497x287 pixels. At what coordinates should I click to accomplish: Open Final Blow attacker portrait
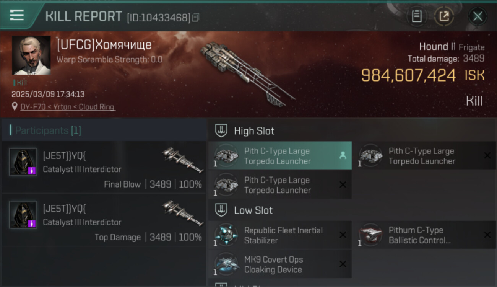pyautogui.click(x=23, y=162)
